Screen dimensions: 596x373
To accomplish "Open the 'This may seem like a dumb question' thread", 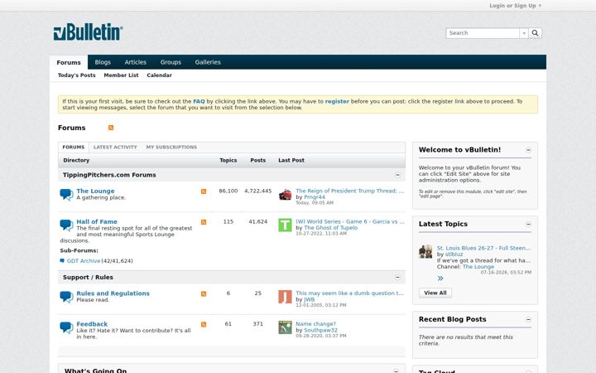I will coord(349,293).
